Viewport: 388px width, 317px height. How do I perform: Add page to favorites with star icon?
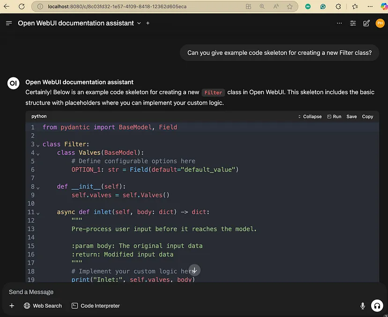pyautogui.click(x=290, y=7)
